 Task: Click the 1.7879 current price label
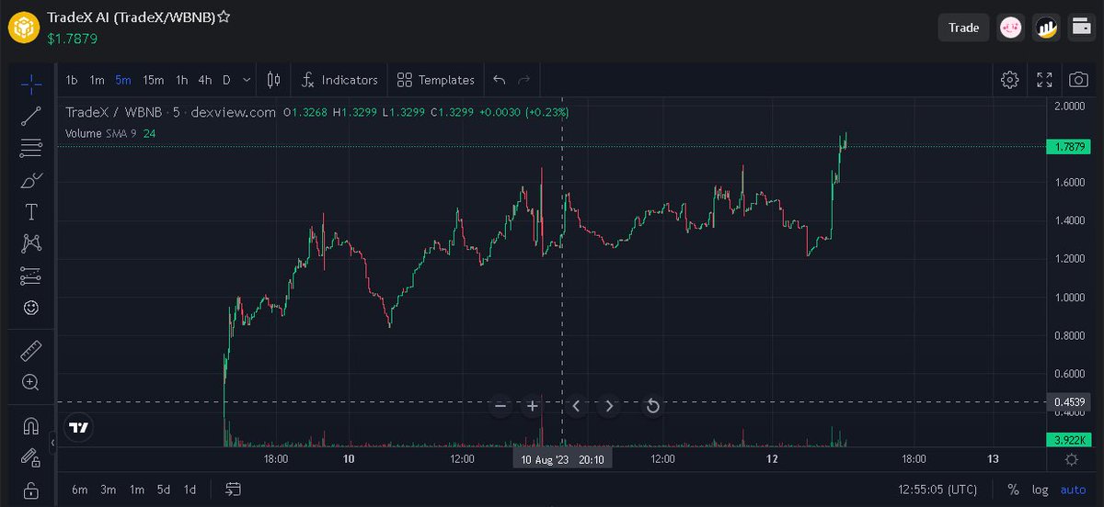tap(1070, 147)
